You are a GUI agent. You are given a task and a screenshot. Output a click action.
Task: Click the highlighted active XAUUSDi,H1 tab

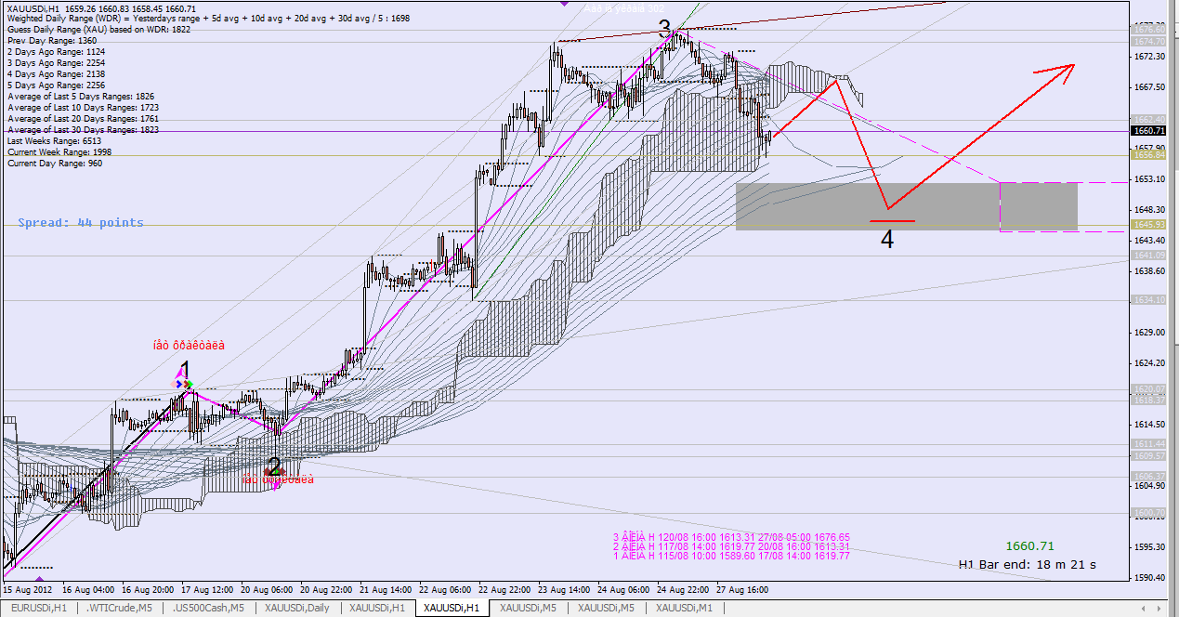(x=452, y=608)
